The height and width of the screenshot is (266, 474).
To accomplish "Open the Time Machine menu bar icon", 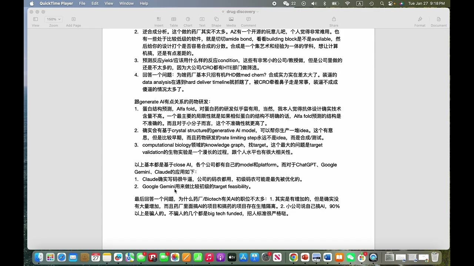I will (371, 3).
